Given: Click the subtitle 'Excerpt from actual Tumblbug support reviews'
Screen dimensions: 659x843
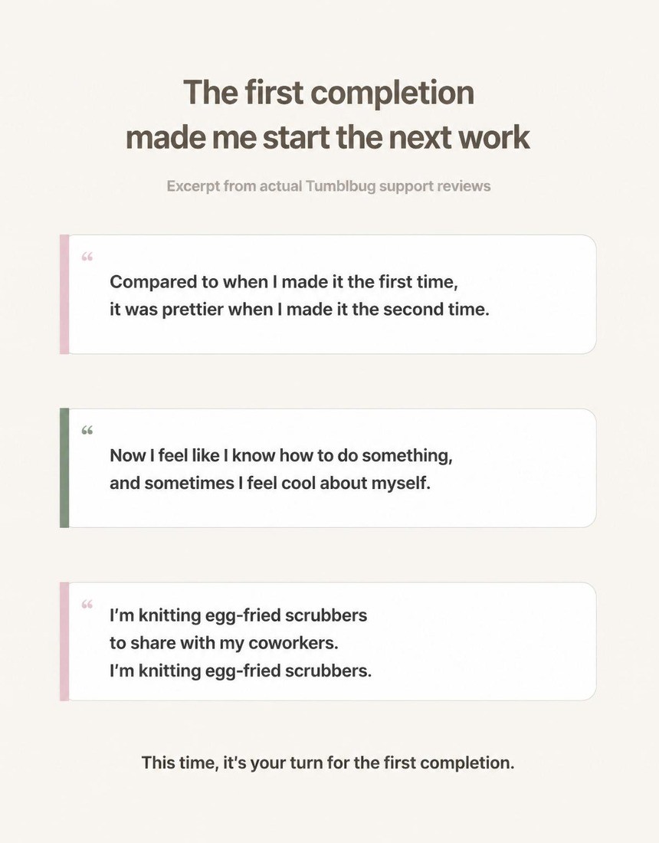Looking at the screenshot, I should tap(329, 186).
